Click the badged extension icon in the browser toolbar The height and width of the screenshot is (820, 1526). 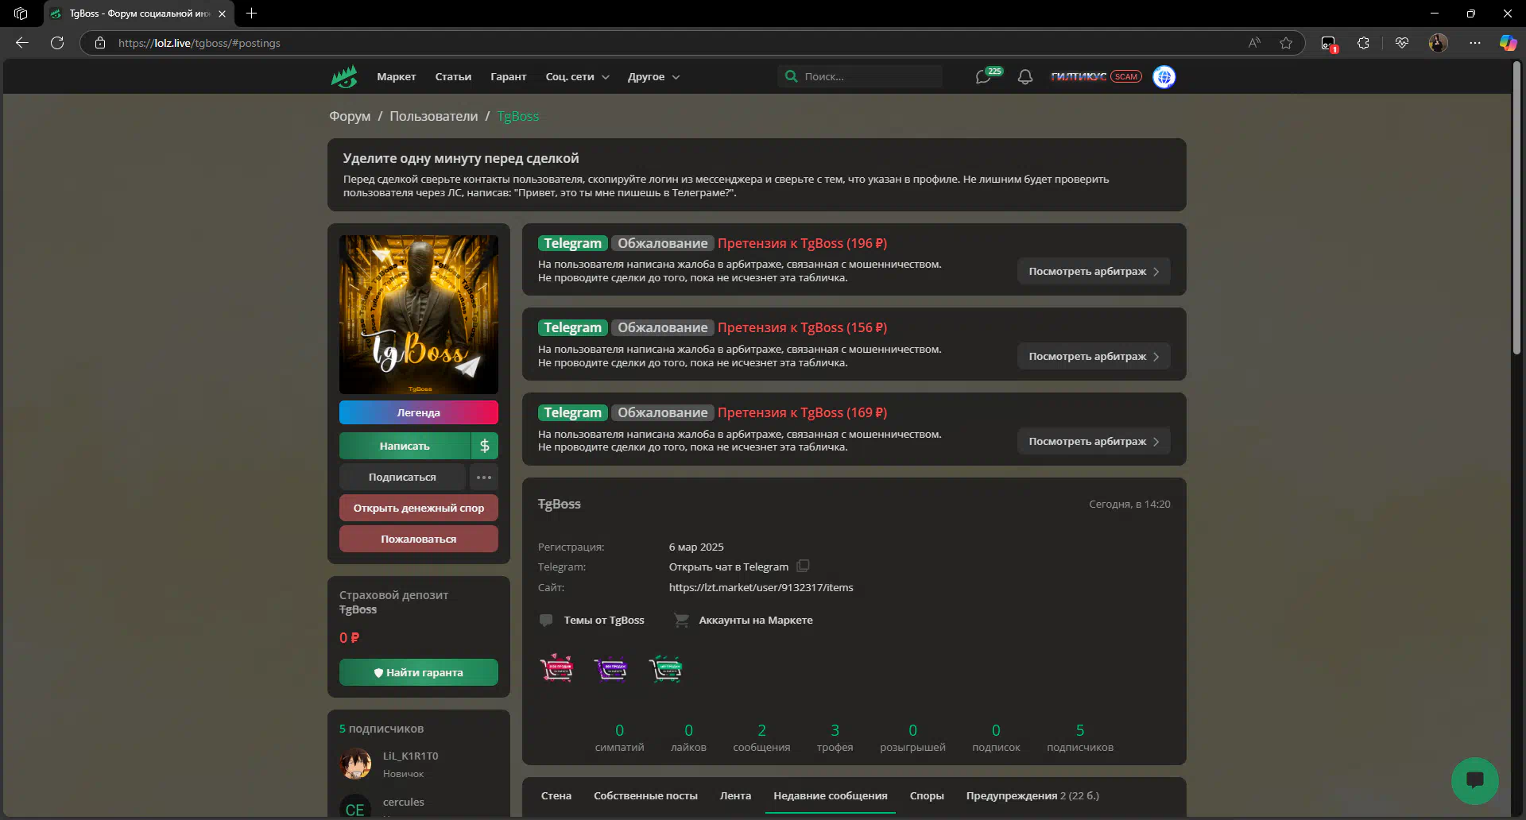(1329, 44)
